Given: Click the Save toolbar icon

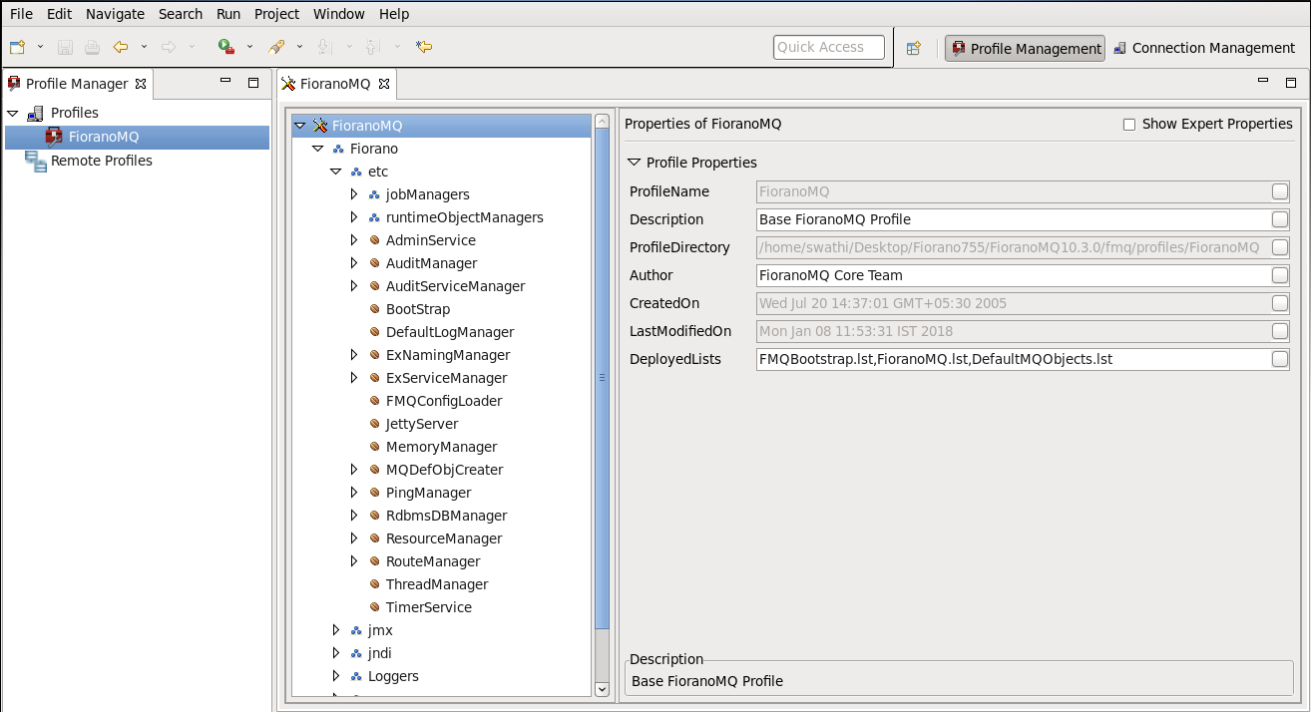Looking at the screenshot, I should [x=65, y=47].
